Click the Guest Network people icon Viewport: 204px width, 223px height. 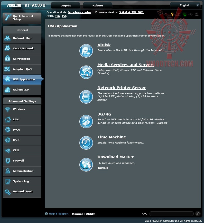tap(7, 48)
